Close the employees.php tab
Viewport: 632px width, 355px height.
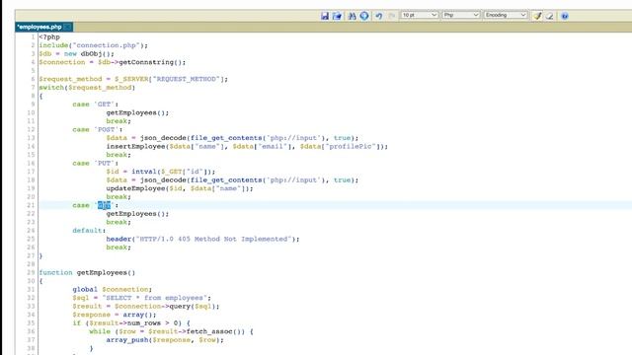point(68,27)
